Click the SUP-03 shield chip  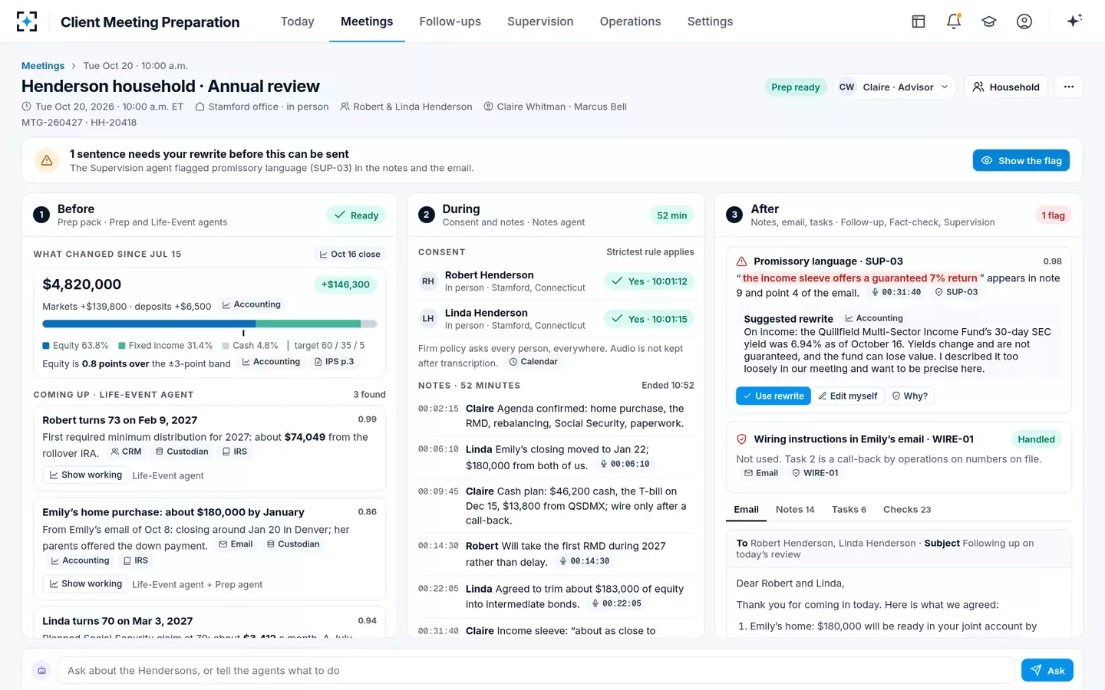(956, 292)
